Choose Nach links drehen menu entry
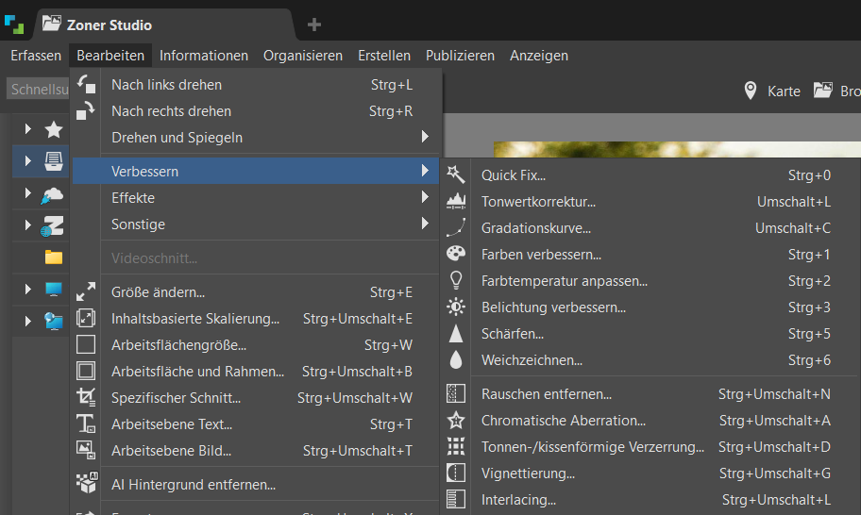861x515 pixels. [x=257, y=85]
